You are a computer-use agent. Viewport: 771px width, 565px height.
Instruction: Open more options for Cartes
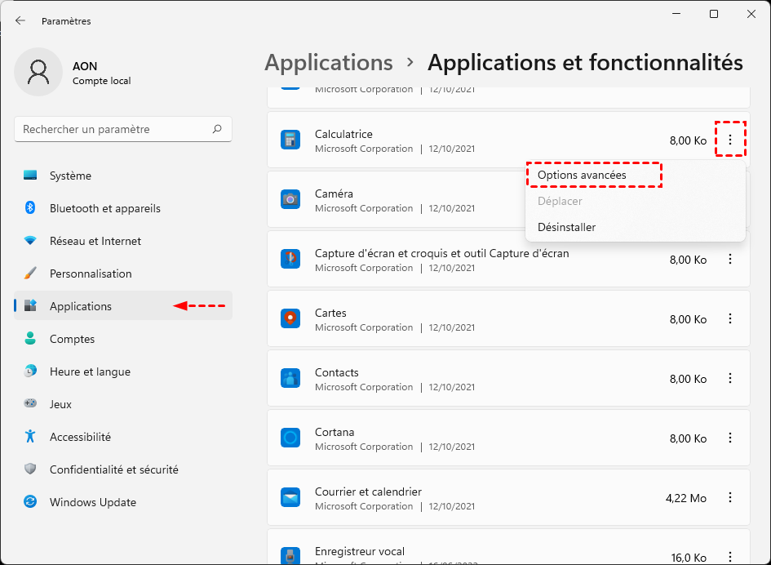729,318
